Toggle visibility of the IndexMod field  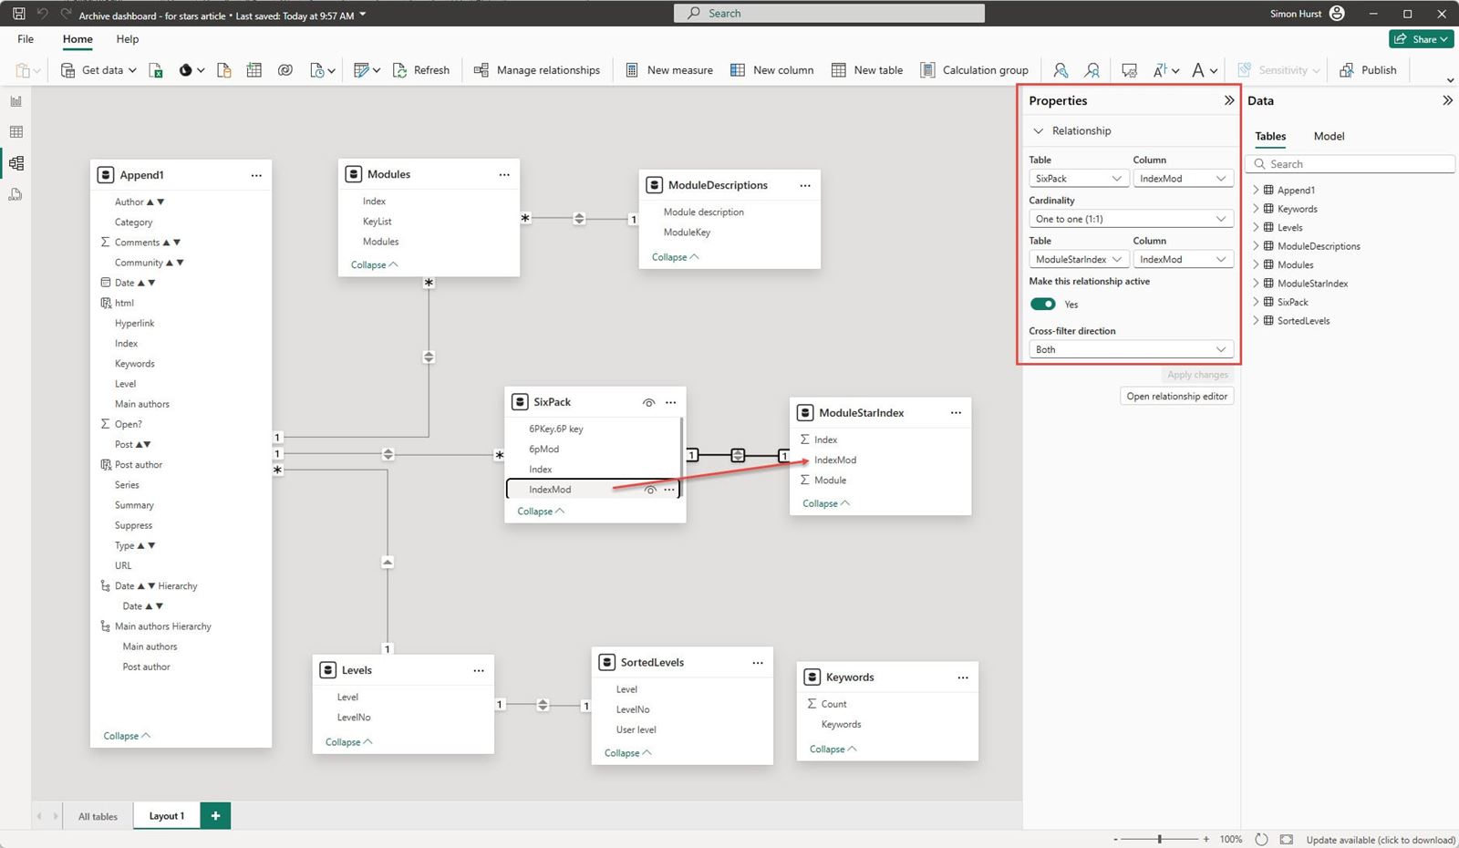pyautogui.click(x=649, y=489)
